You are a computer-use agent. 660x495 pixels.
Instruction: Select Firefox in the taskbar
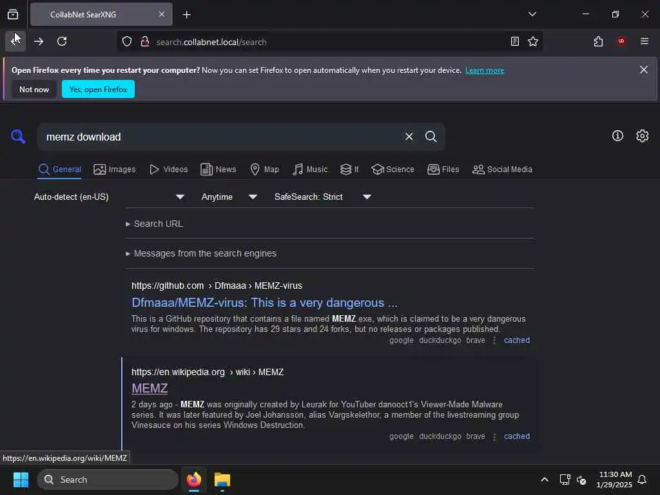click(193, 480)
